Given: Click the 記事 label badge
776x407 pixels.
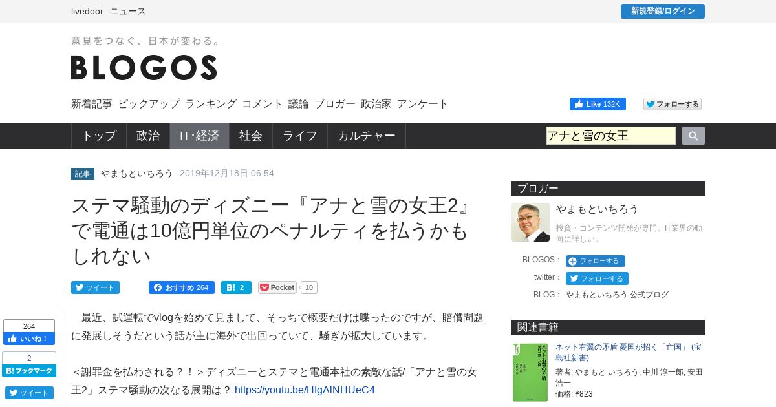Looking at the screenshot, I should (83, 174).
